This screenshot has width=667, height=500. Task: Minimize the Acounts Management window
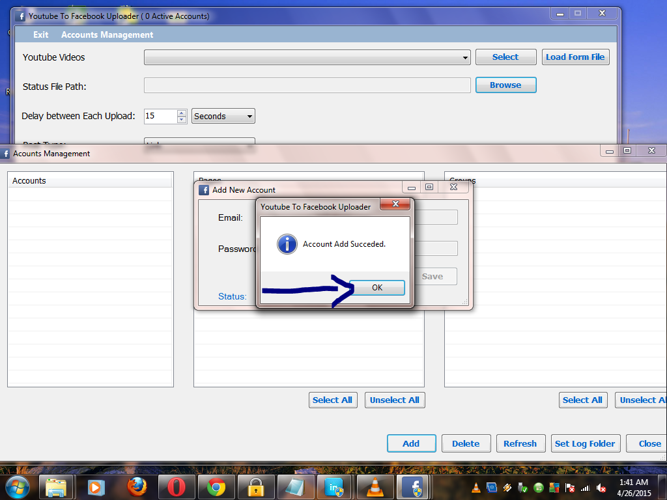coord(609,150)
